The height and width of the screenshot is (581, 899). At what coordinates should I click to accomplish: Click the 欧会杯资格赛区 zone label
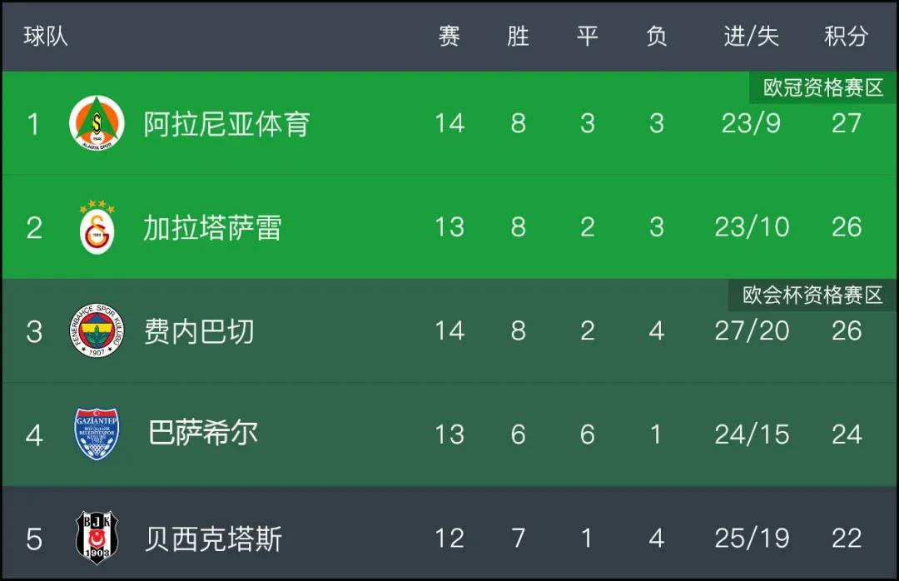point(812,295)
